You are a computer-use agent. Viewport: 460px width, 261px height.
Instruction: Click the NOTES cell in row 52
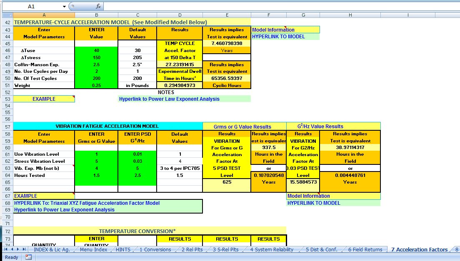point(166,92)
